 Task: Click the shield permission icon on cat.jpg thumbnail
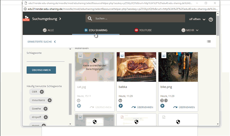tap(95, 60)
